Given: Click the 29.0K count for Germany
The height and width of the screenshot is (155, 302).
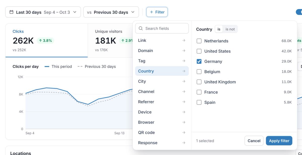Looking at the screenshot, I should click(287, 61).
